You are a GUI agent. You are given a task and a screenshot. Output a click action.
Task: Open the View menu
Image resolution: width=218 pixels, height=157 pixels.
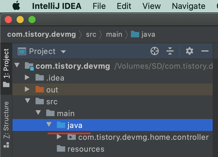point(152,6)
